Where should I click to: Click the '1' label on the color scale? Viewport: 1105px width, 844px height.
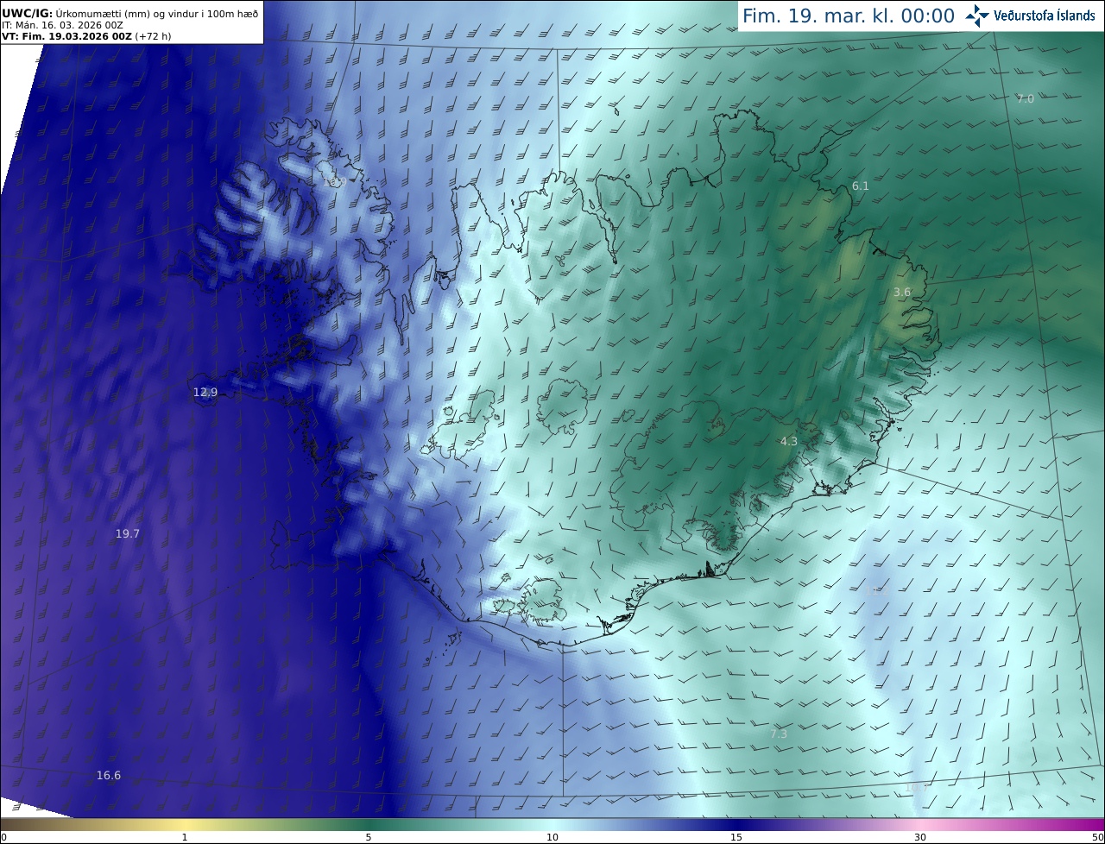(x=185, y=837)
